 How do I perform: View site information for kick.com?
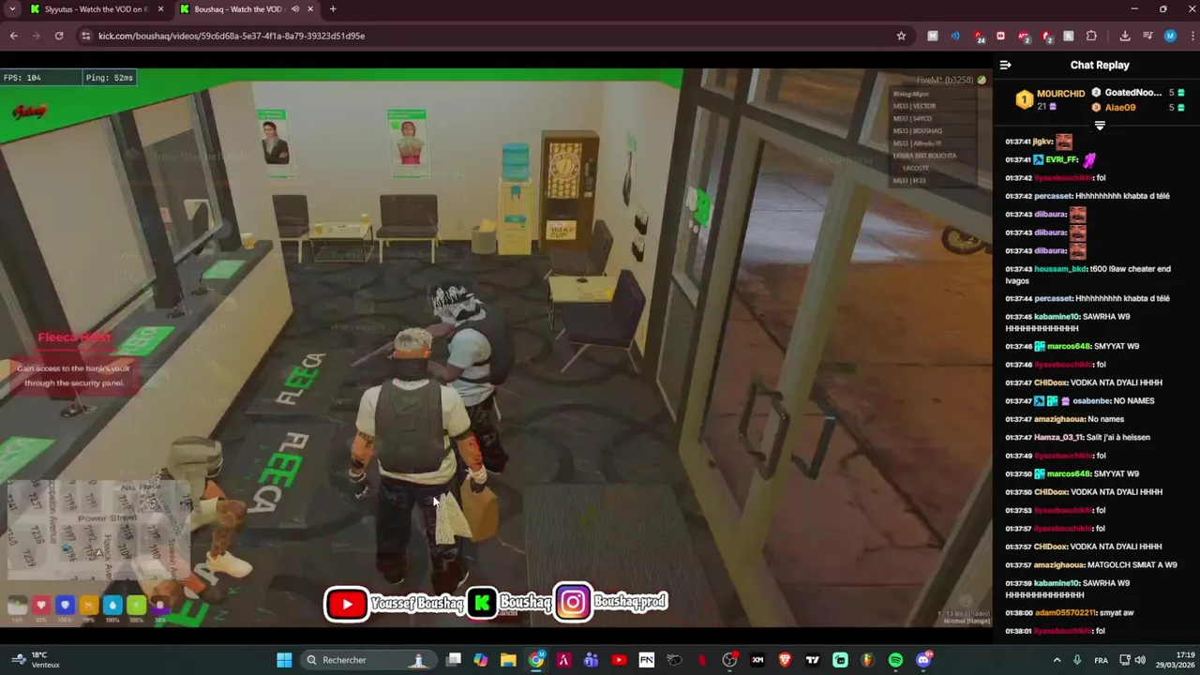85,36
